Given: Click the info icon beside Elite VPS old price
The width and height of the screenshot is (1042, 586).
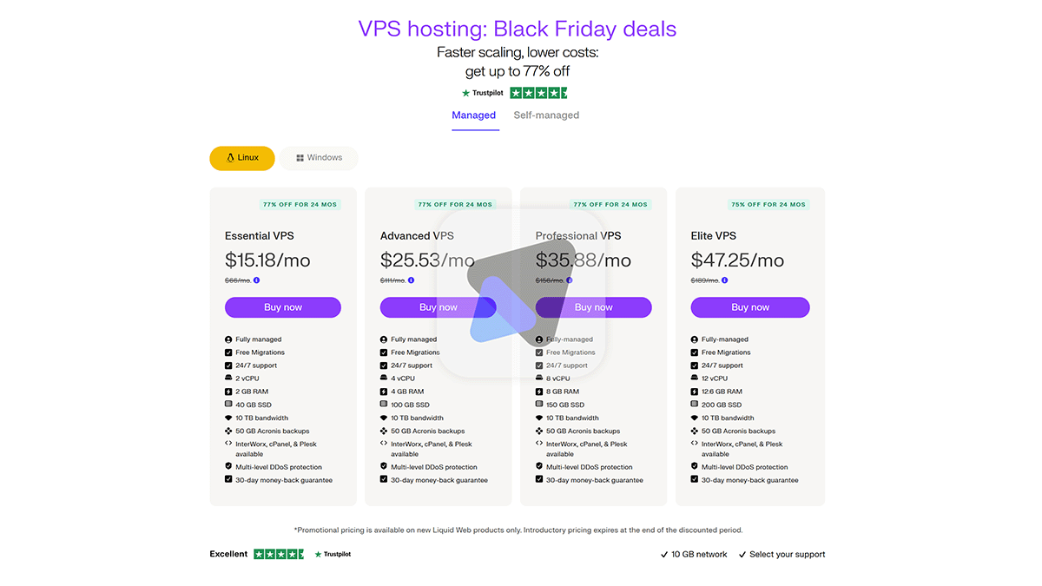Looking at the screenshot, I should click(724, 280).
